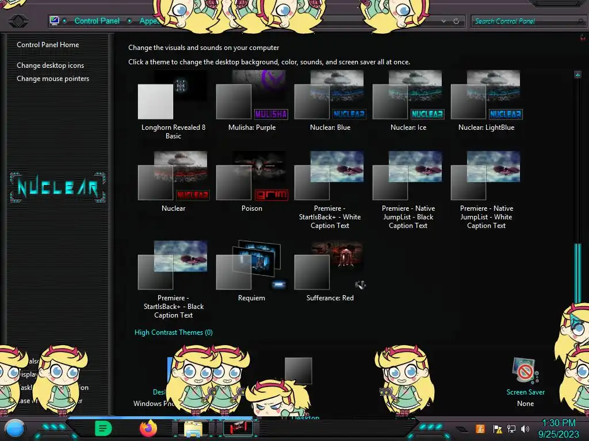Click the Control Panel breadcrumb
Viewport: 589px width, 441px height.
pyautogui.click(x=97, y=21)
